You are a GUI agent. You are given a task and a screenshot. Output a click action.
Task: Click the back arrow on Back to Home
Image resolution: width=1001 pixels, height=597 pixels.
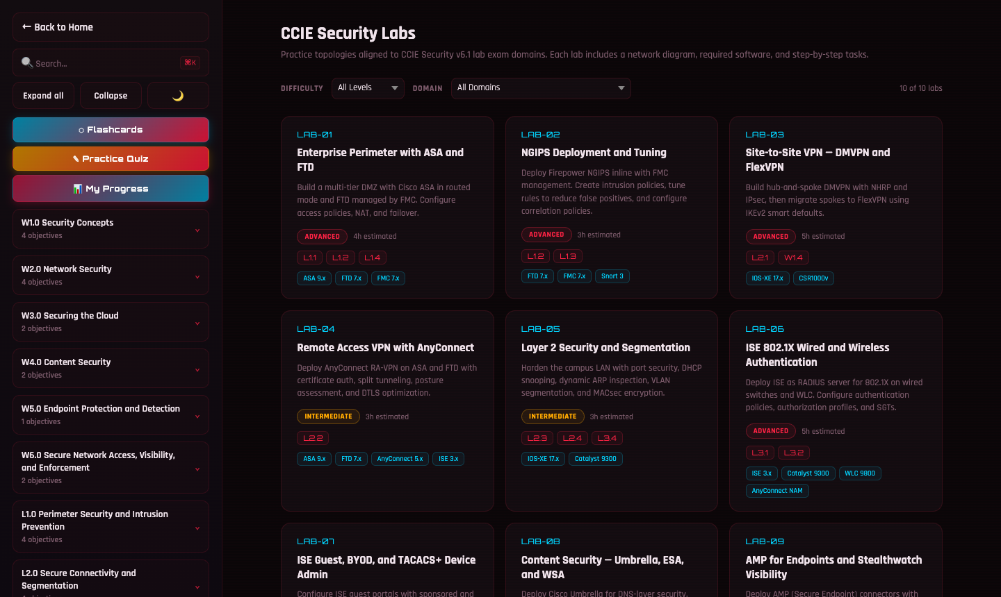coord(25,26)
